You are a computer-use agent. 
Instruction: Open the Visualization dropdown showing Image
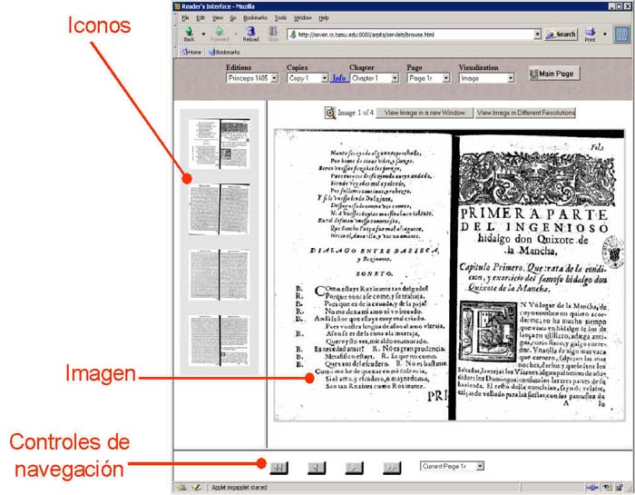point(487,78)
